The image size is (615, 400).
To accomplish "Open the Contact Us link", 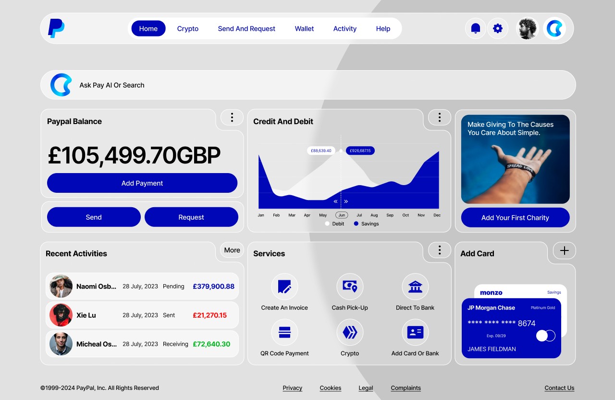I will pos(559,388).
